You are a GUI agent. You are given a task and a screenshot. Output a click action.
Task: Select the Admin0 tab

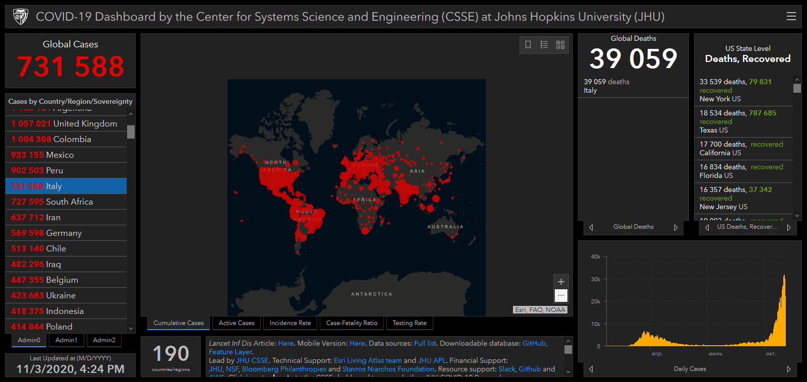pos(29,340)
